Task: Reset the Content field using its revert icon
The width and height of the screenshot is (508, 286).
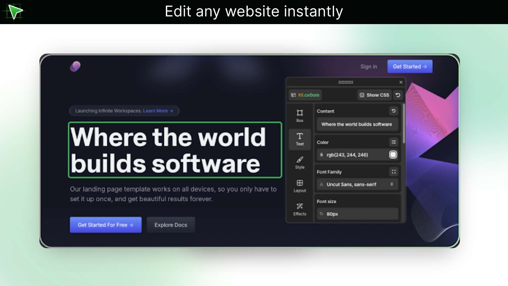Action: [x=394, y=111]
